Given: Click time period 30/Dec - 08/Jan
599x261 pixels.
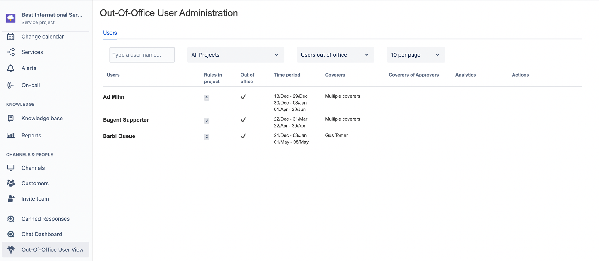Looking at the screenshot, I should [290, 103].
